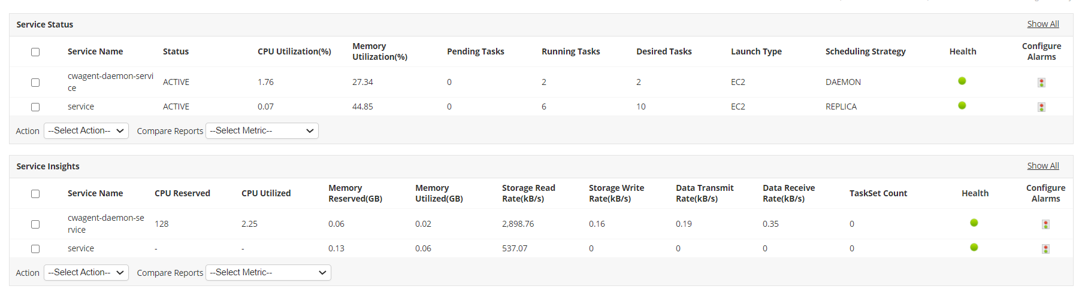Open alarm configuration for cwagent-daemon-service in Service Insights
The height and width of the screenshot is (292, 1082).
tap(1045, 224)
